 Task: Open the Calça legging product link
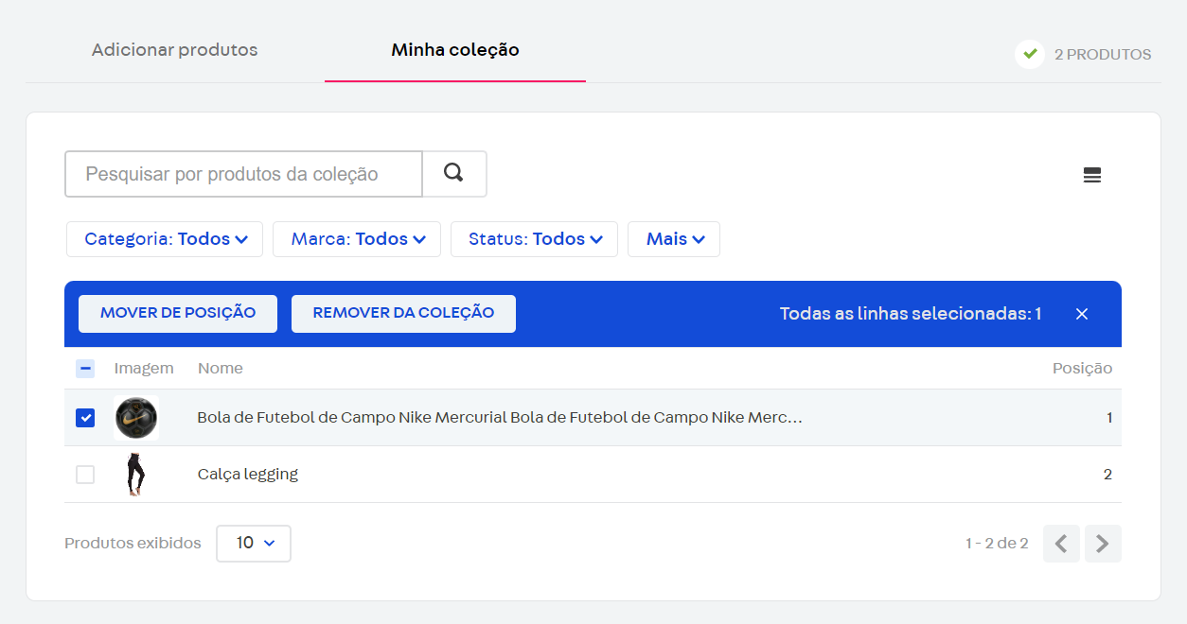click(x=249, y=474)
